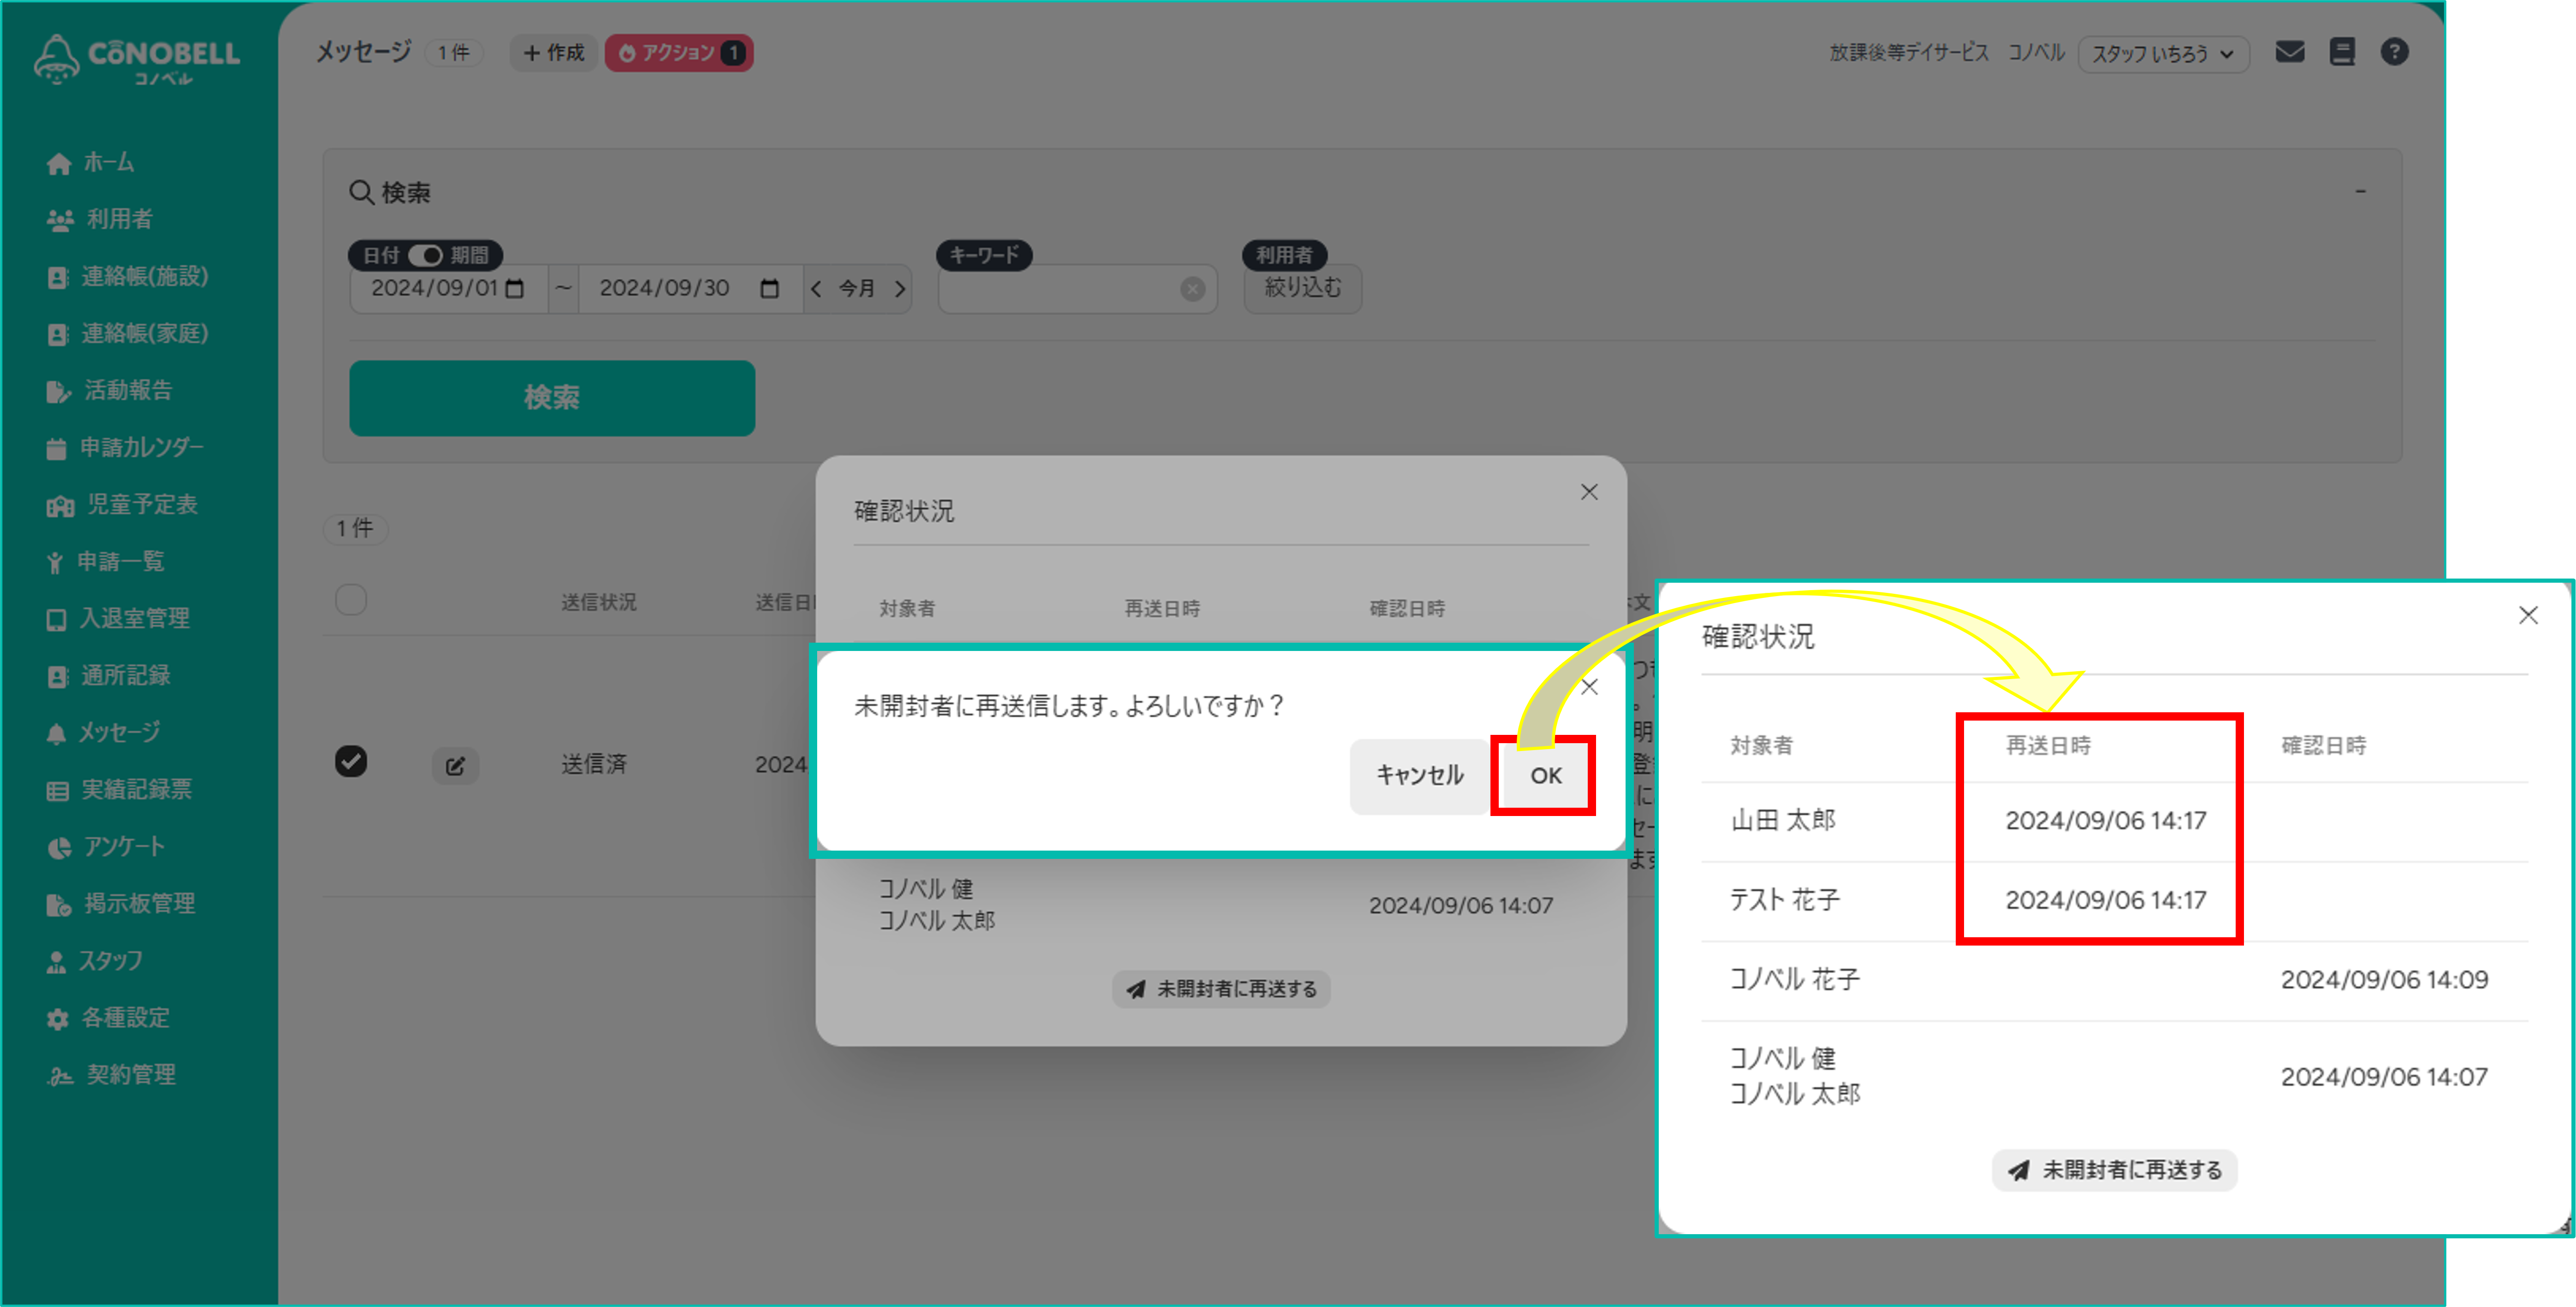Click the 作成 create button

click(x=554, y=52)
